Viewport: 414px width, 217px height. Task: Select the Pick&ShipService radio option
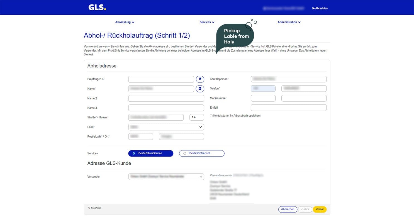click(x=185, y=153)
